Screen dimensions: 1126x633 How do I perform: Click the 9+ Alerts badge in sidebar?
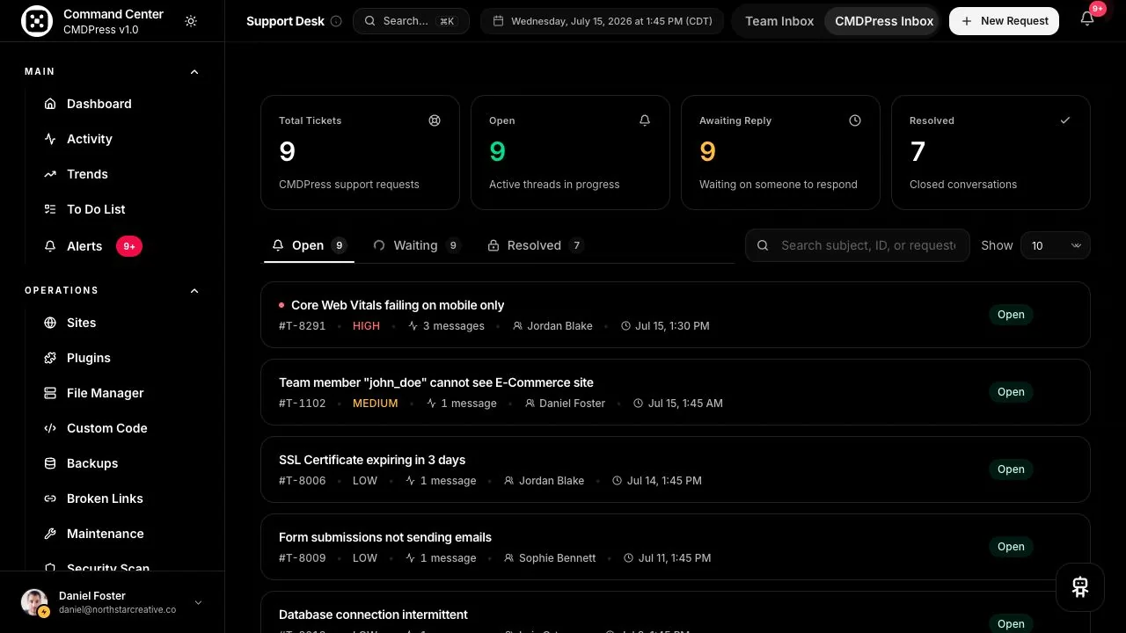coord(129,246)
